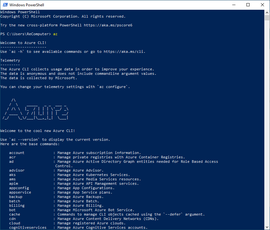This screenshot has height=230, width=270.
Task: Click 'Manage Microsoft Azure Bot Service.' description
Action: [x=96, y=210]
